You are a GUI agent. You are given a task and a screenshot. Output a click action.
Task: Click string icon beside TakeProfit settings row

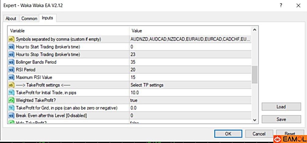11,85
